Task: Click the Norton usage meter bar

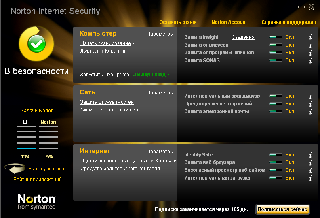Action: 48,138
